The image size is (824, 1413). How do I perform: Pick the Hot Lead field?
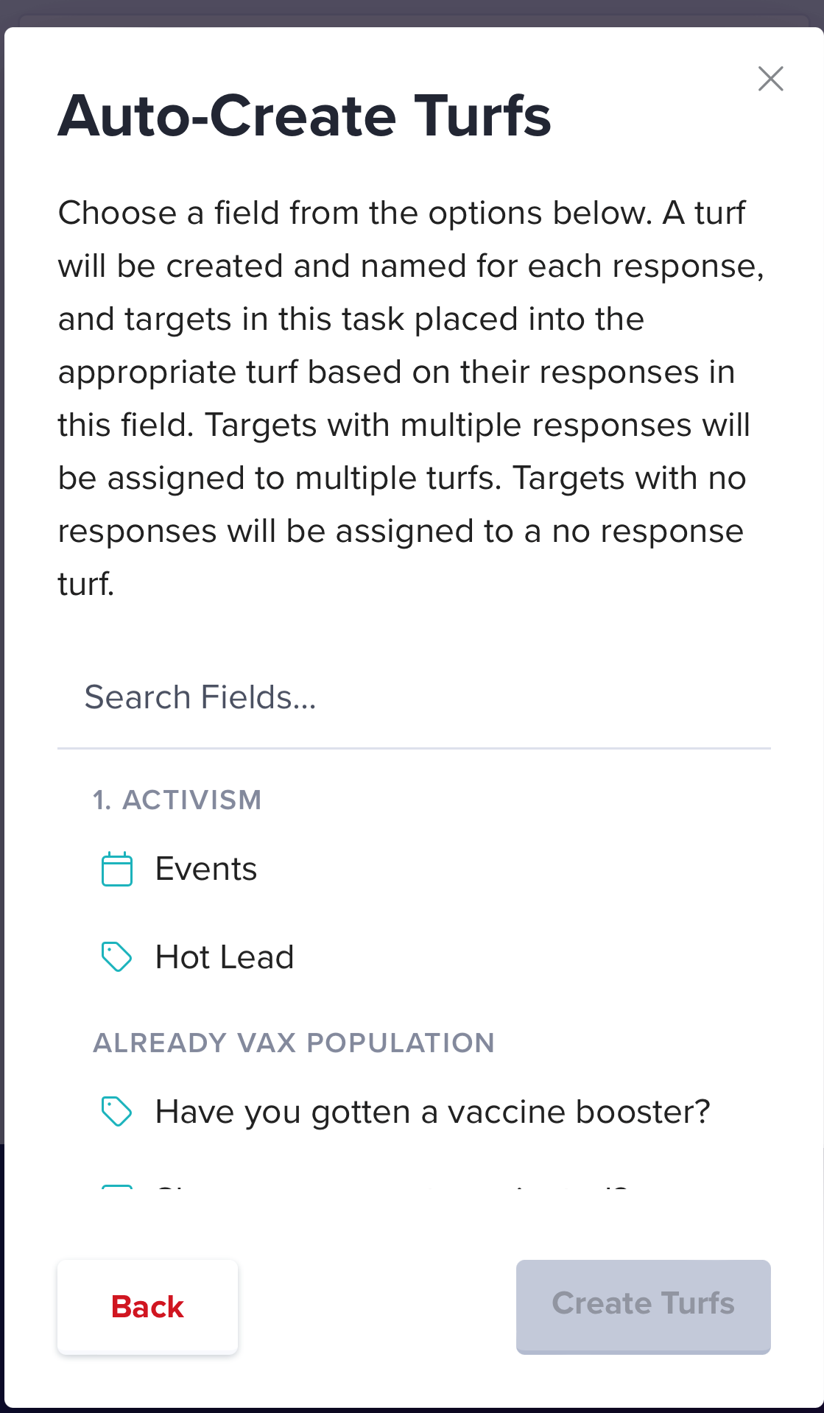225,957
